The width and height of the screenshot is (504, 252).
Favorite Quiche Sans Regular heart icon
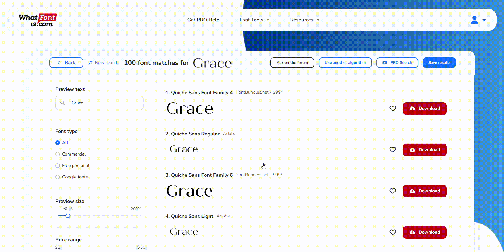pos(393,150)
